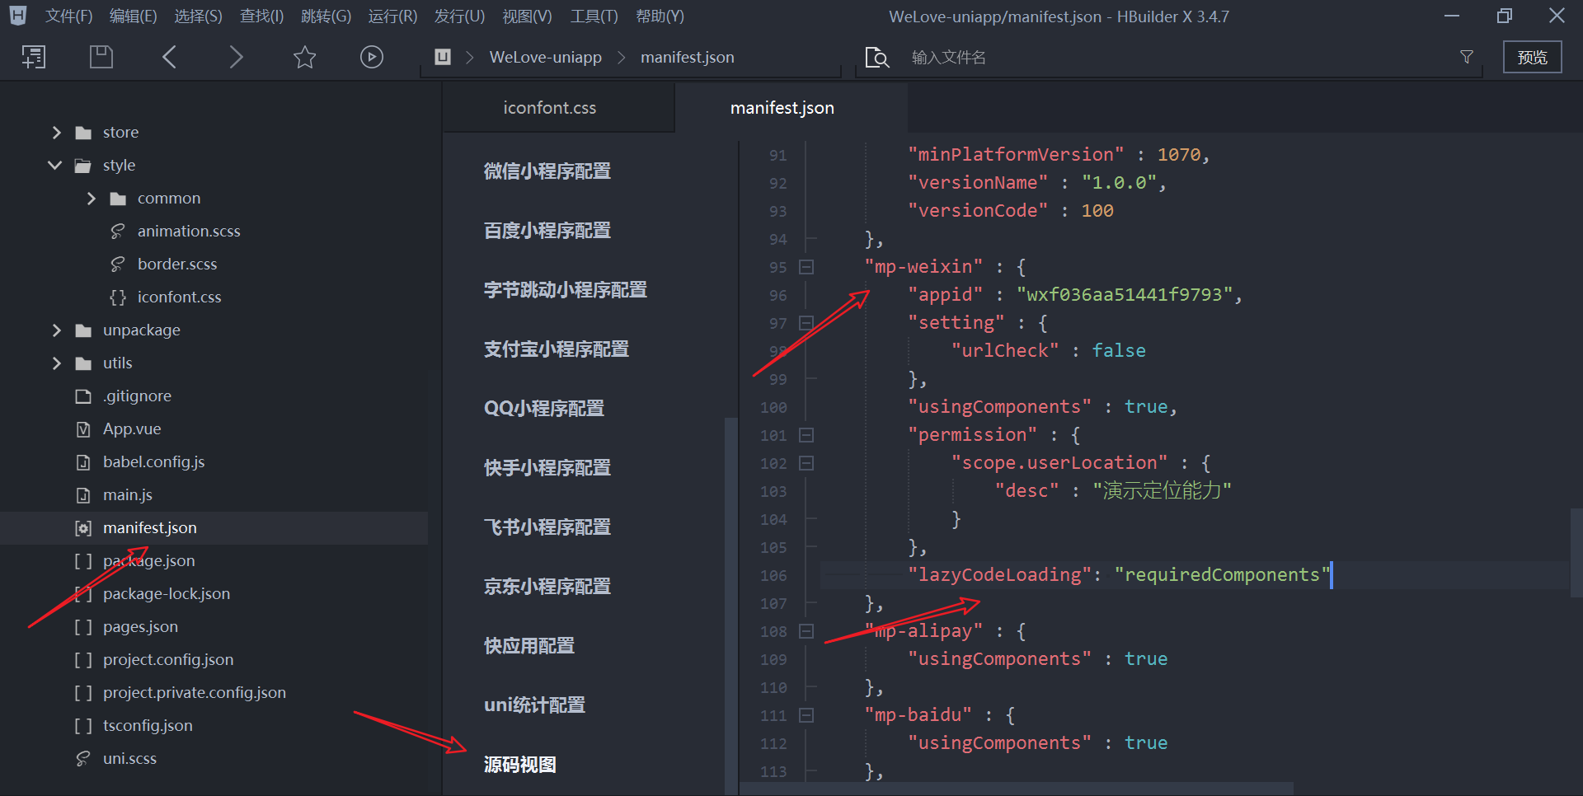Image resolution: width=1583 pixels, height=796 pixels.
Task: Open tsconfig.json in file tree
Action: point(148,726)
